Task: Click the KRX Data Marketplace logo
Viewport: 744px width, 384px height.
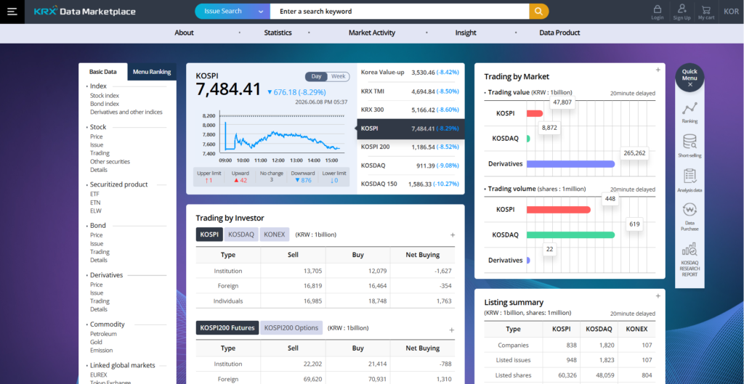Action: [85, 12]
